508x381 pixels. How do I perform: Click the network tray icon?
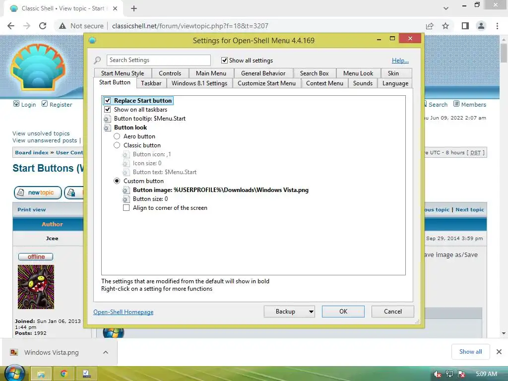click(449, 374)
